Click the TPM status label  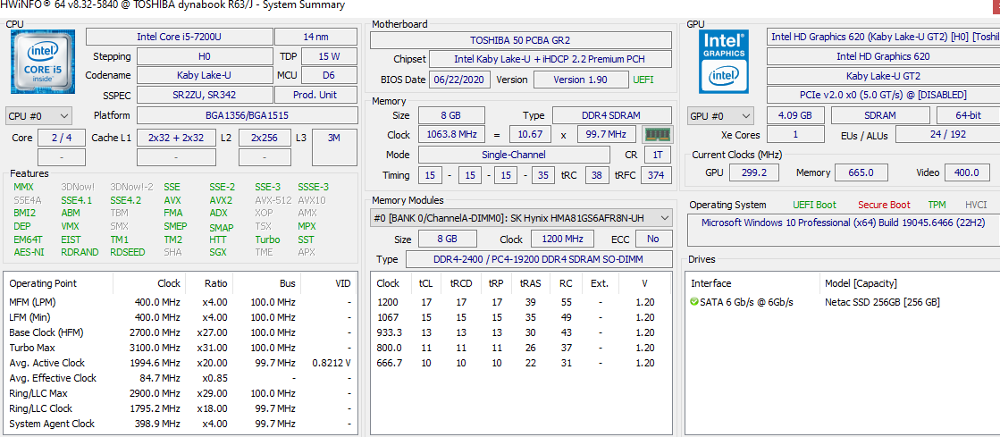[x=937, y=205]
